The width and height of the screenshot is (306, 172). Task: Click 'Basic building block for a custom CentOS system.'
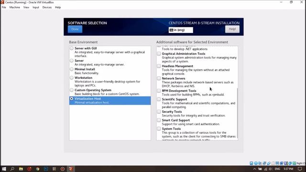click(x=107, y=94)
